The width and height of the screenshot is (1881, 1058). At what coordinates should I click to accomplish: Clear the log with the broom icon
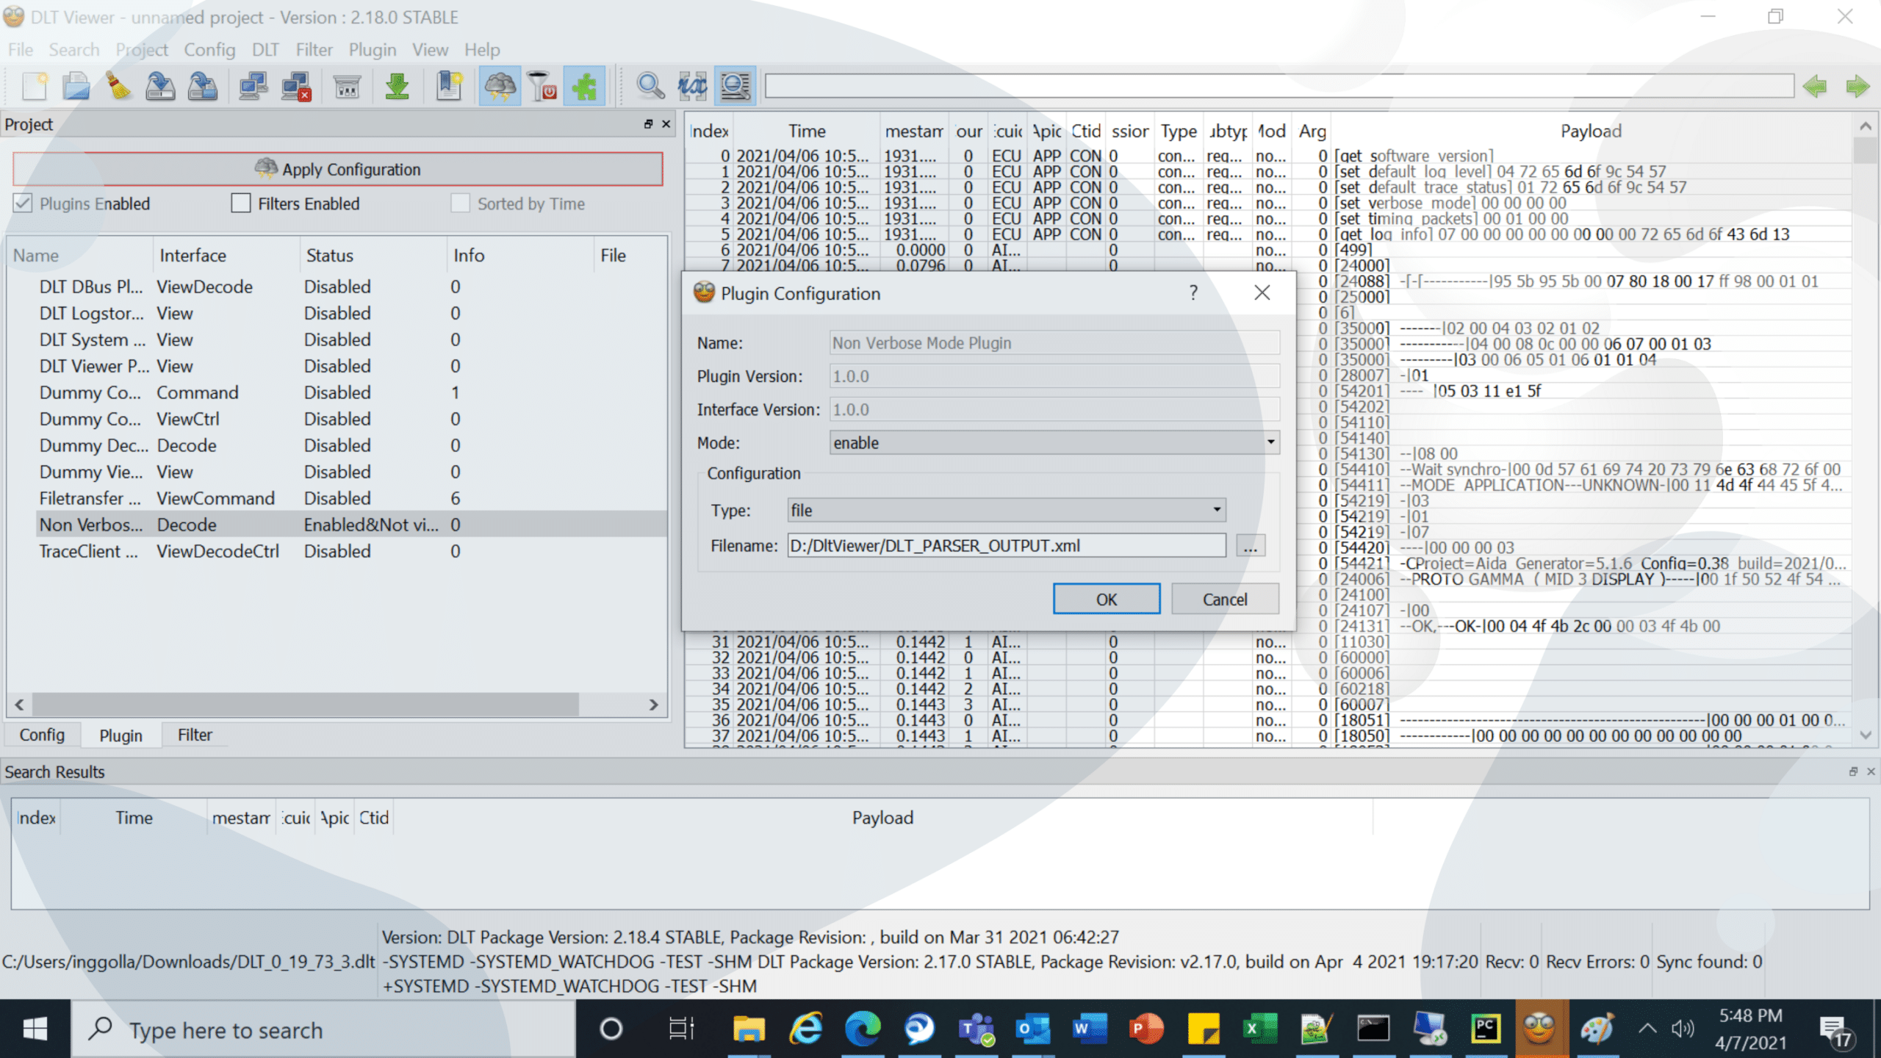(x=118, y=87)
